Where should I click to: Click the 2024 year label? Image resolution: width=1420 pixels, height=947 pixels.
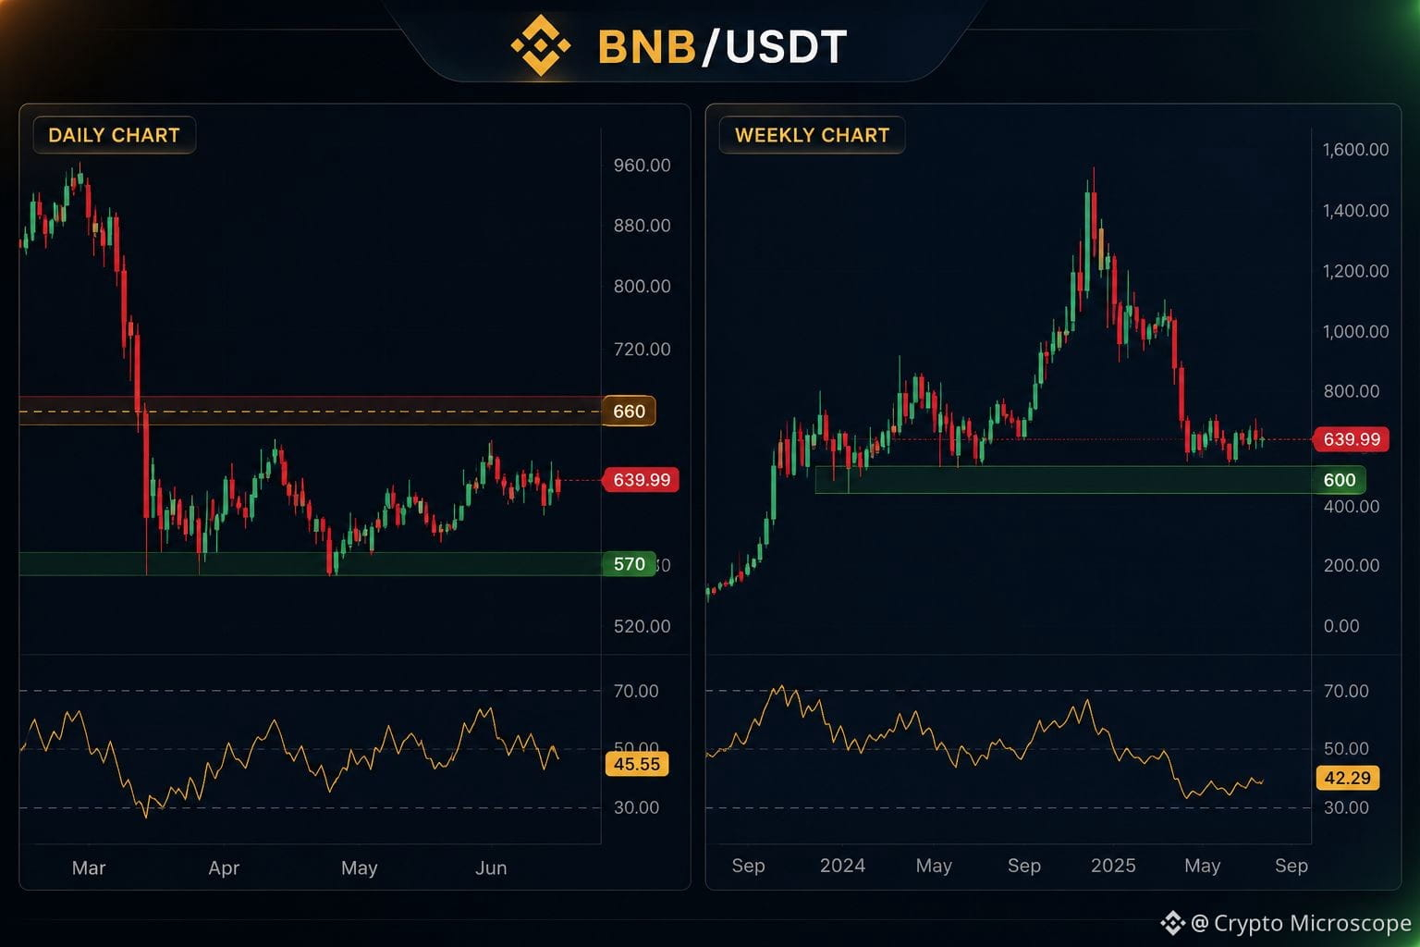pyautogui.click(x=842, y=866)
